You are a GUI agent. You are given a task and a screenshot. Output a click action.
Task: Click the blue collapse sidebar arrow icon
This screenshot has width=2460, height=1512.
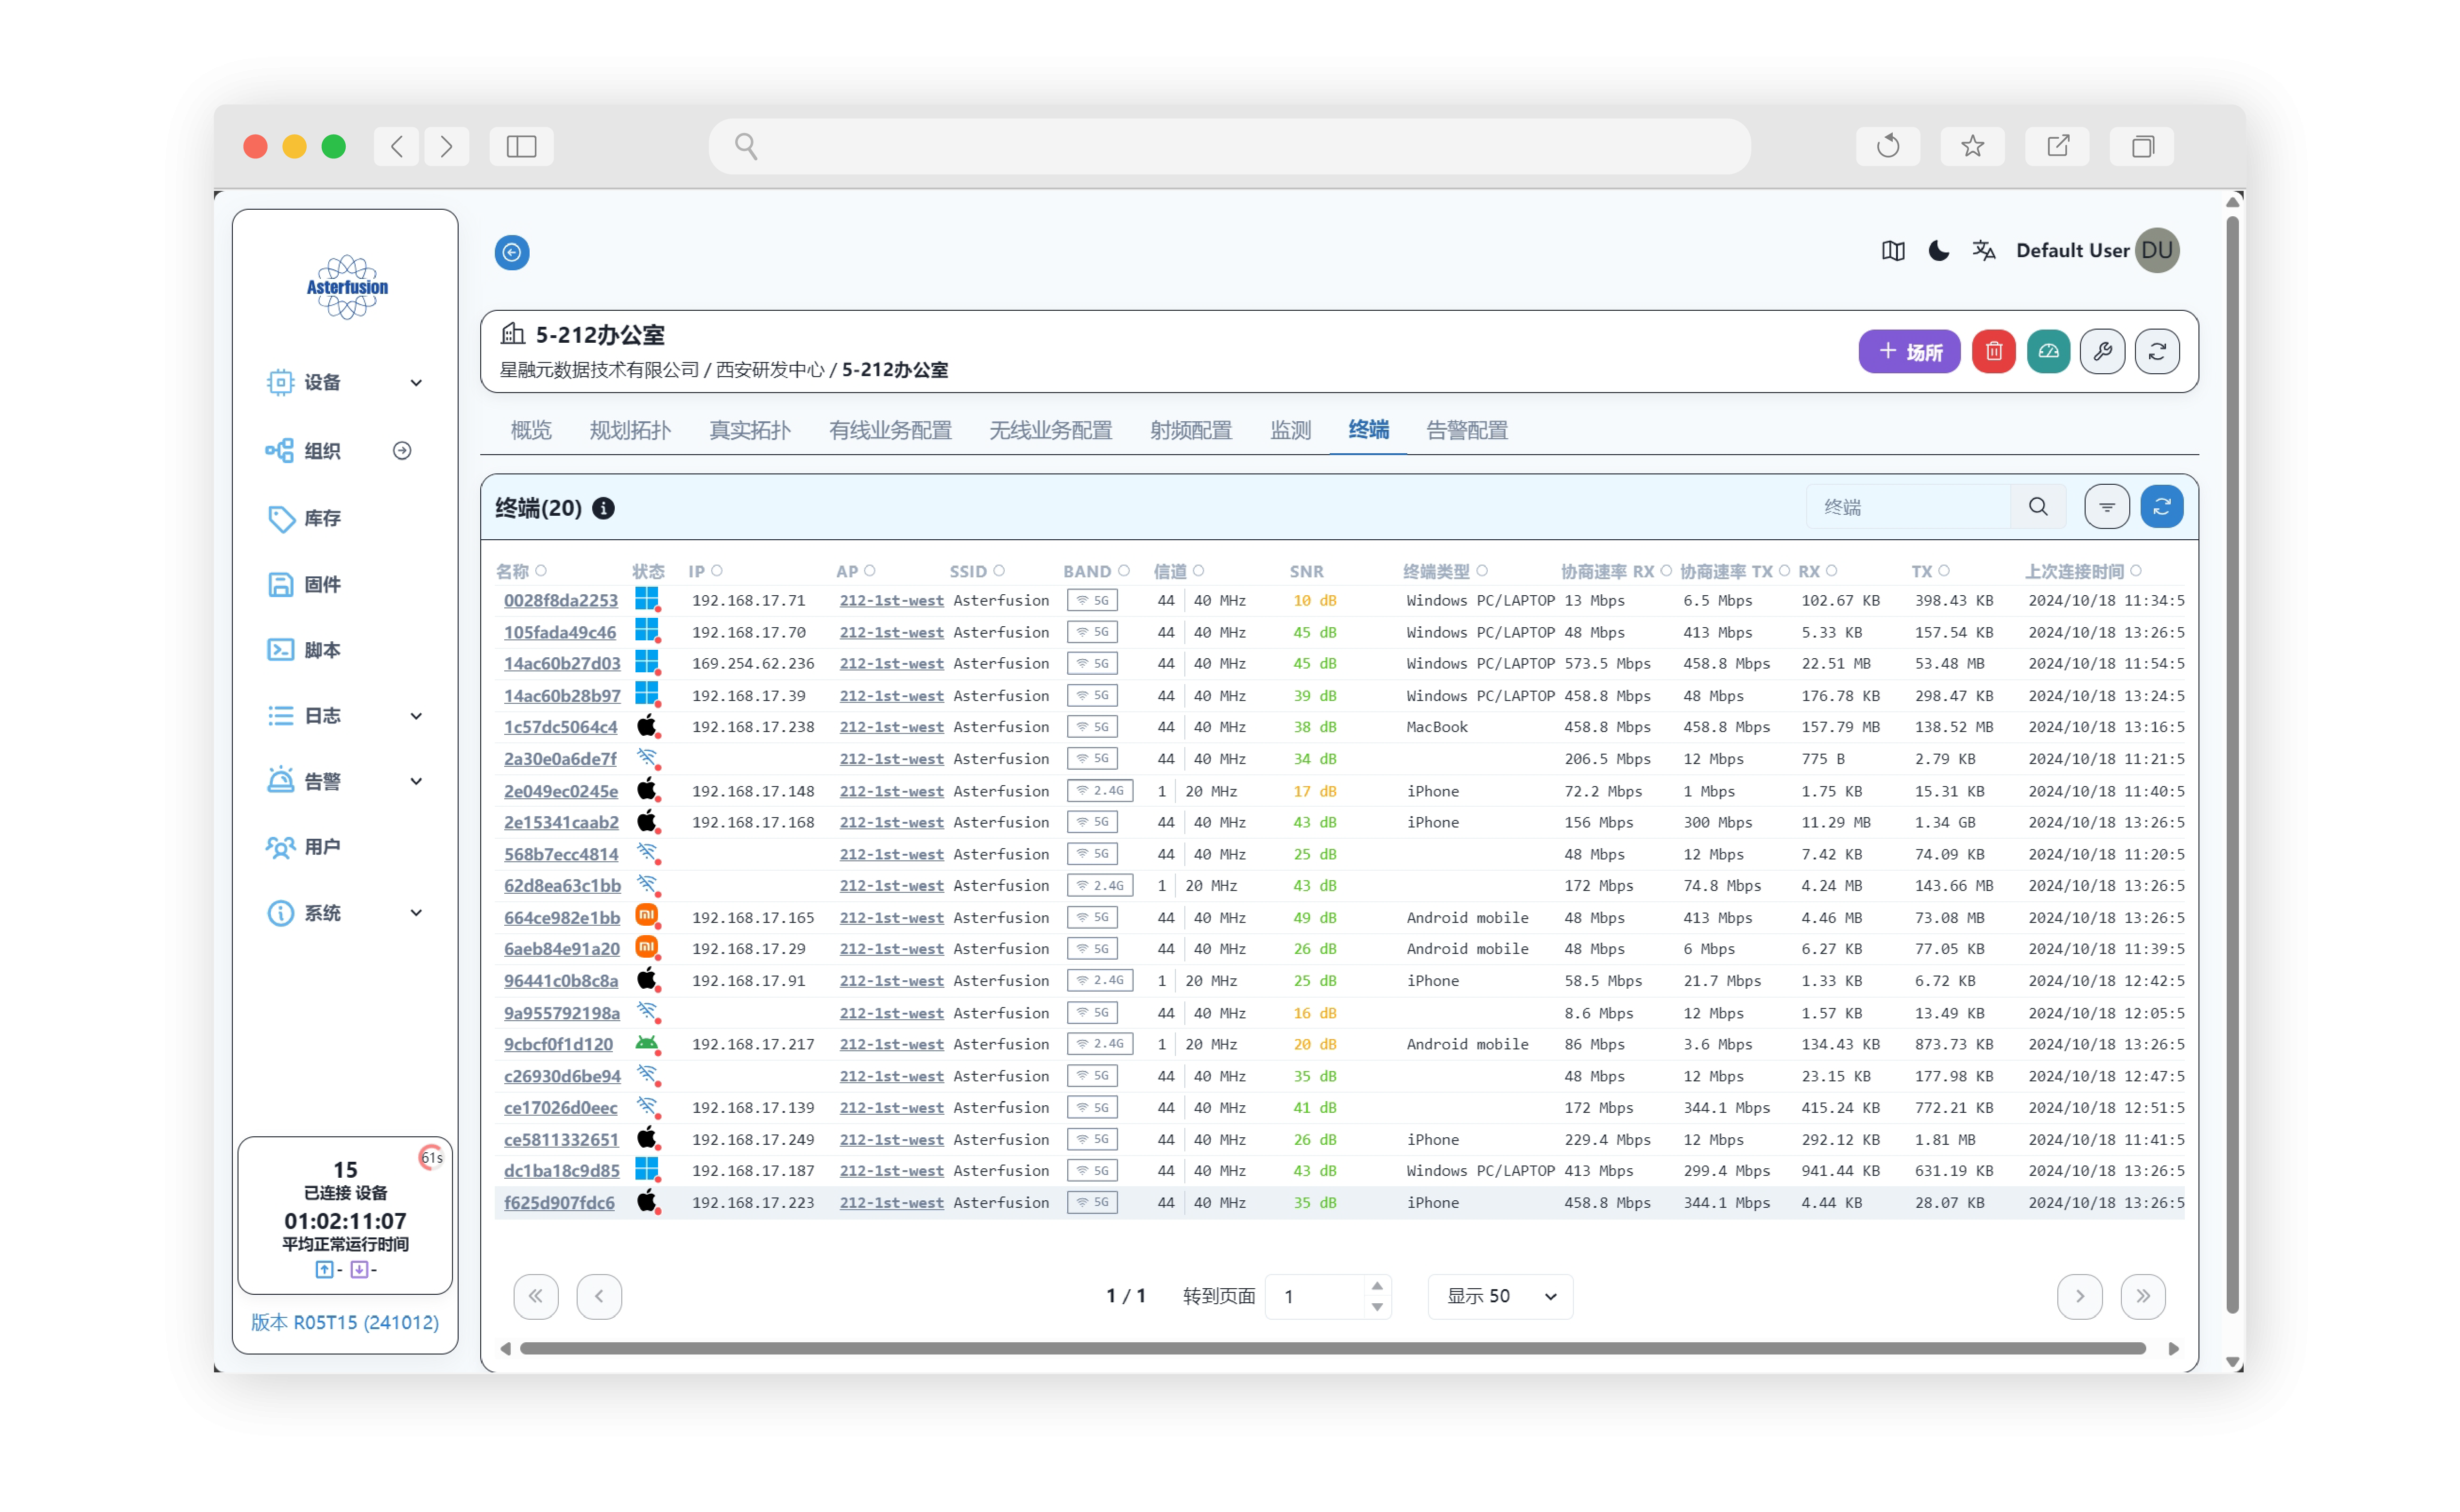(511, 252)
